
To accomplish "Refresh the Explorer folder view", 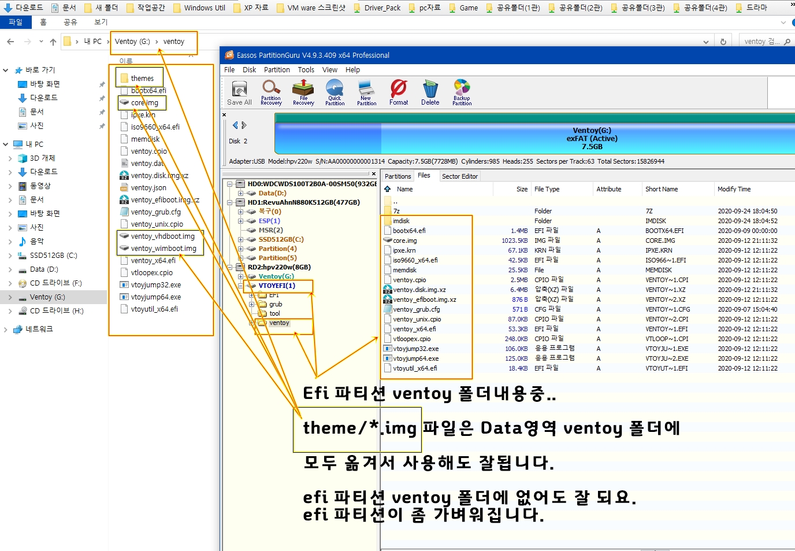I will pos(723,42).
